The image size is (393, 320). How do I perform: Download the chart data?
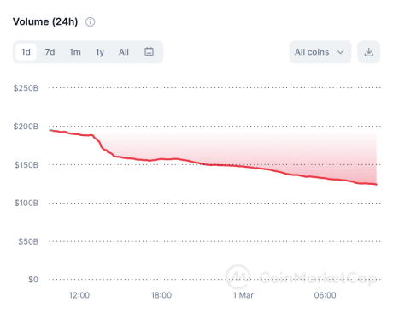tap(368, 52)
